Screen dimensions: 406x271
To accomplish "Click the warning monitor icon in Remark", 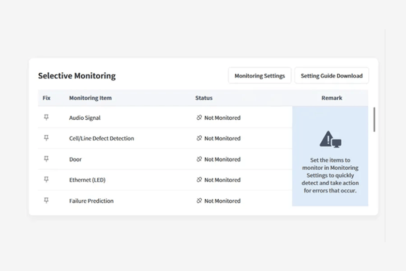I will tap(331, 139).
